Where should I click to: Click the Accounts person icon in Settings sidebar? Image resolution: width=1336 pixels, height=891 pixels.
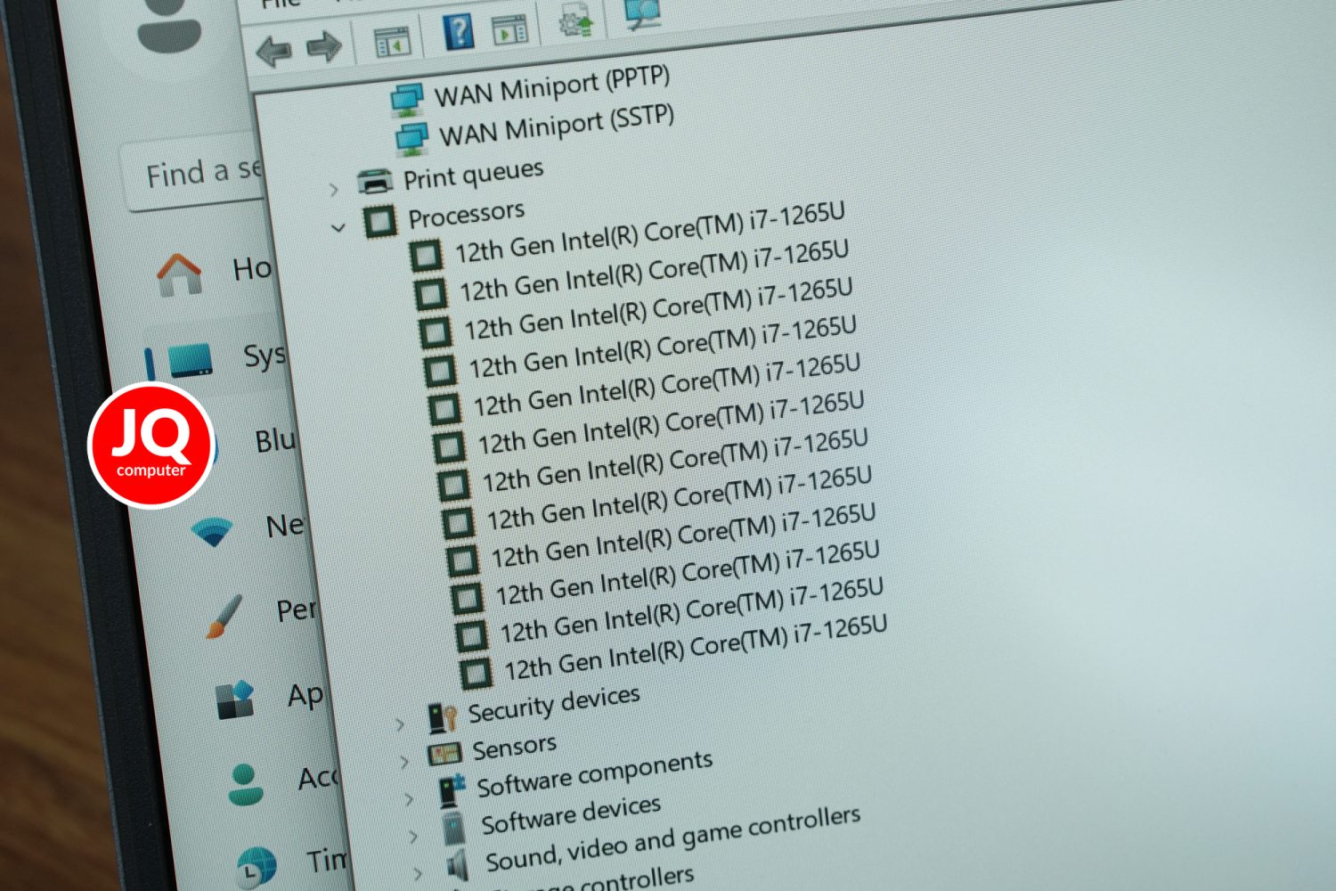pos(246,784)
